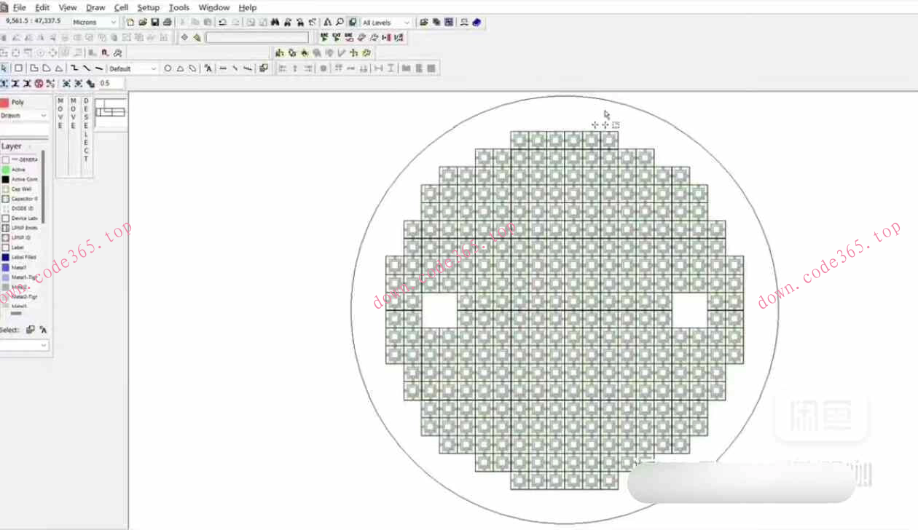This screenshot has height=530, width=918.
Task: Select the Torus drawing tool
Action: 192,68
